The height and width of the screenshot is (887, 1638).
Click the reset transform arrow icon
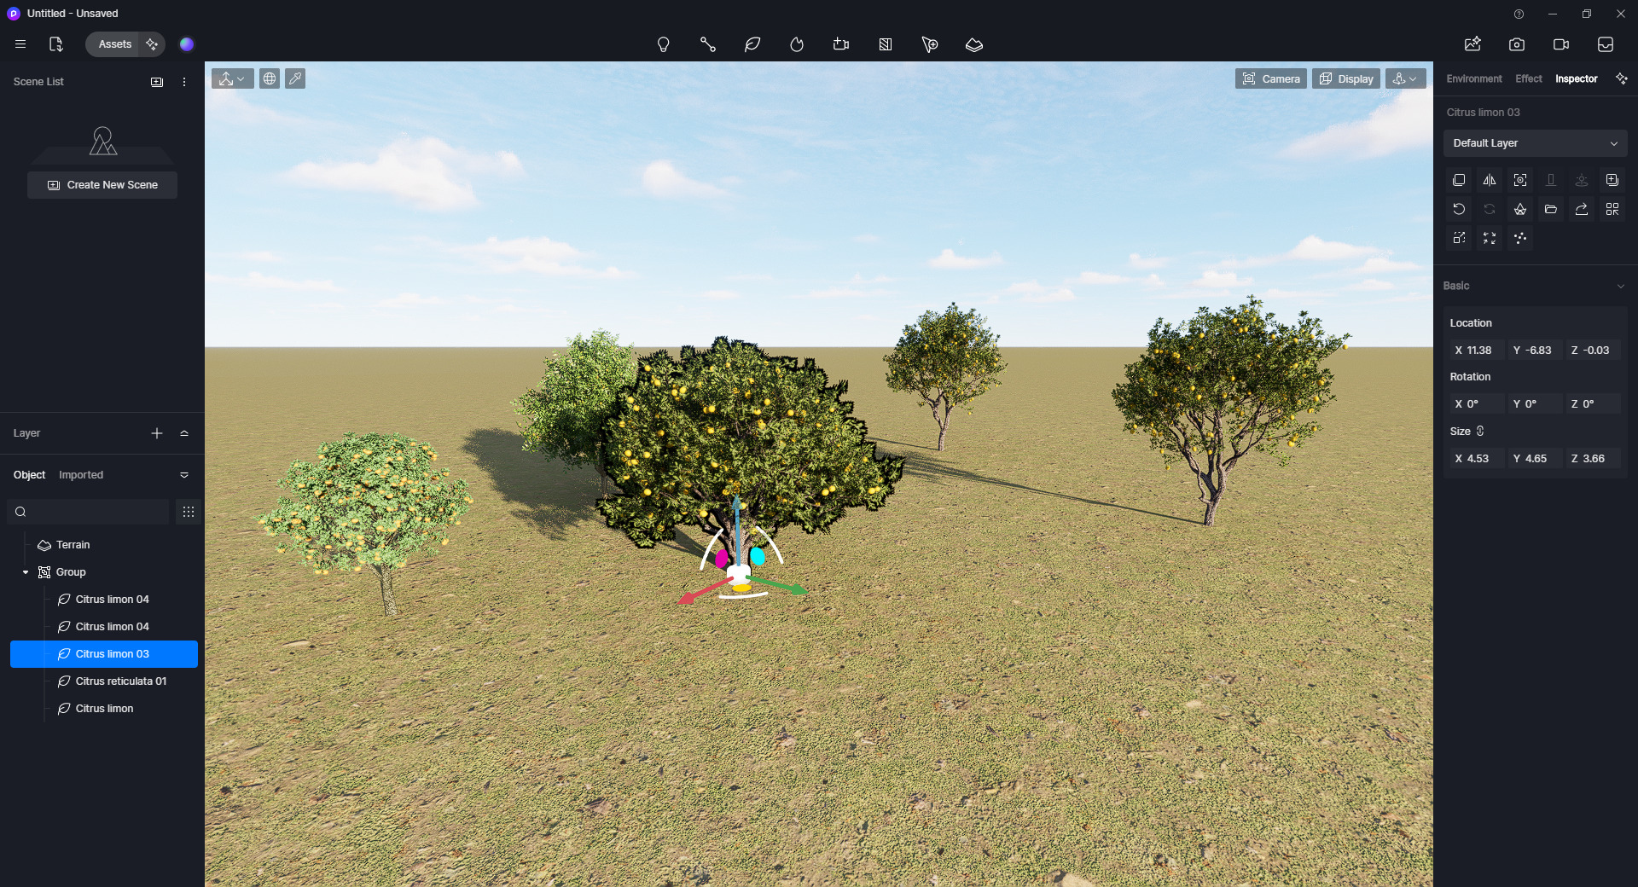pos(1459,209)
